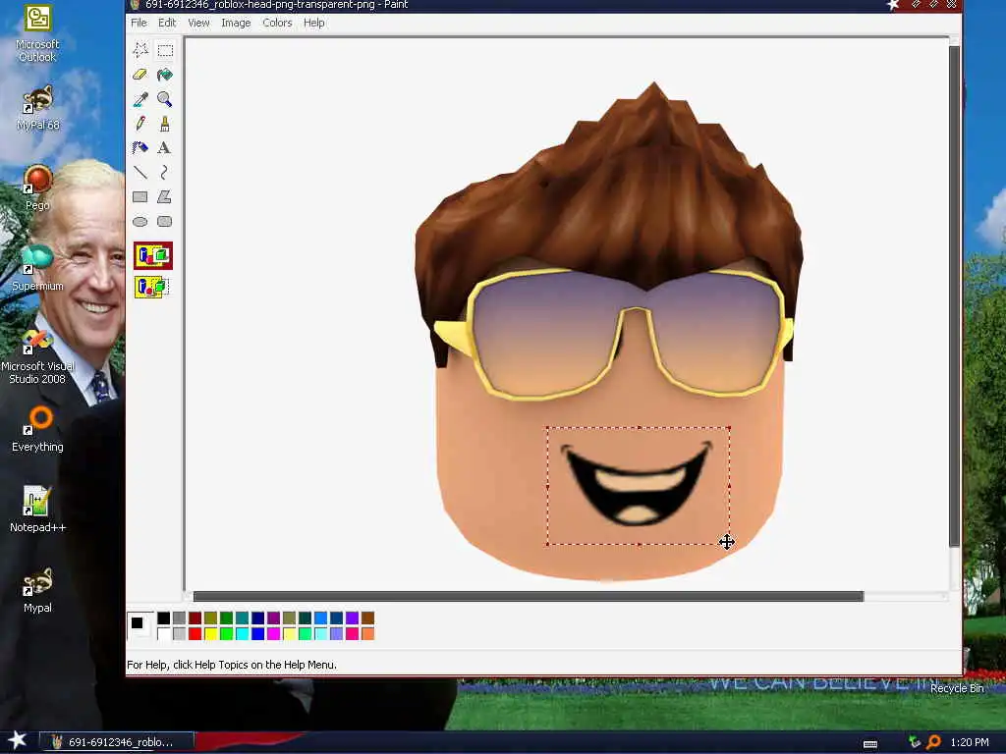
Task: Select the Notepad++ desktop shortcut
Action: (37, 510)
